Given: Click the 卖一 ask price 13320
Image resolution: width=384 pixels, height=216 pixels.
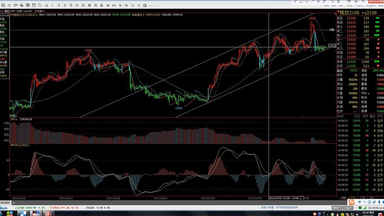Looking at the screenshot, I should click(x=351, y=35).
